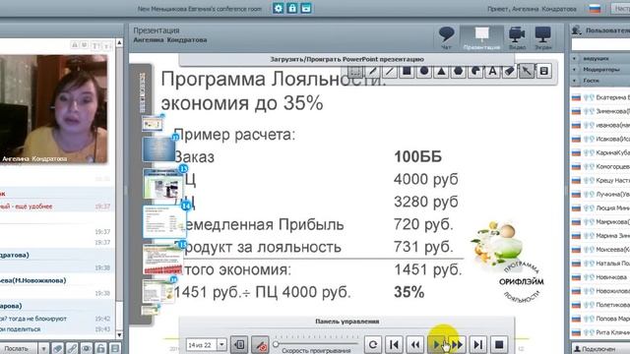Toggle the chat lock icon
This screenshot has height=354, width=630.
tap(100, 349)
